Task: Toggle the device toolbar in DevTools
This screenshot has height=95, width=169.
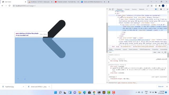Action: pyautogui.click(x=113, y=9)
